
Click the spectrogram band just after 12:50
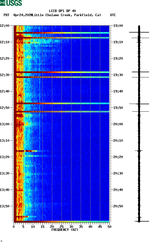[62, 112]
